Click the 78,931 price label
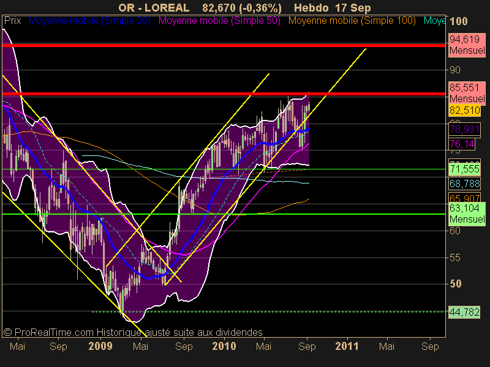Image resolution: width=490 pixels, height=367 pixels. (x=464, y=129)
